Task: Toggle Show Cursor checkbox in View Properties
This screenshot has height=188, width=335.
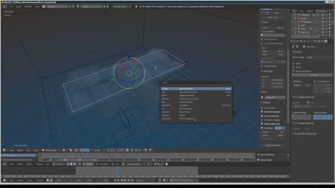Action: (258, 160)
